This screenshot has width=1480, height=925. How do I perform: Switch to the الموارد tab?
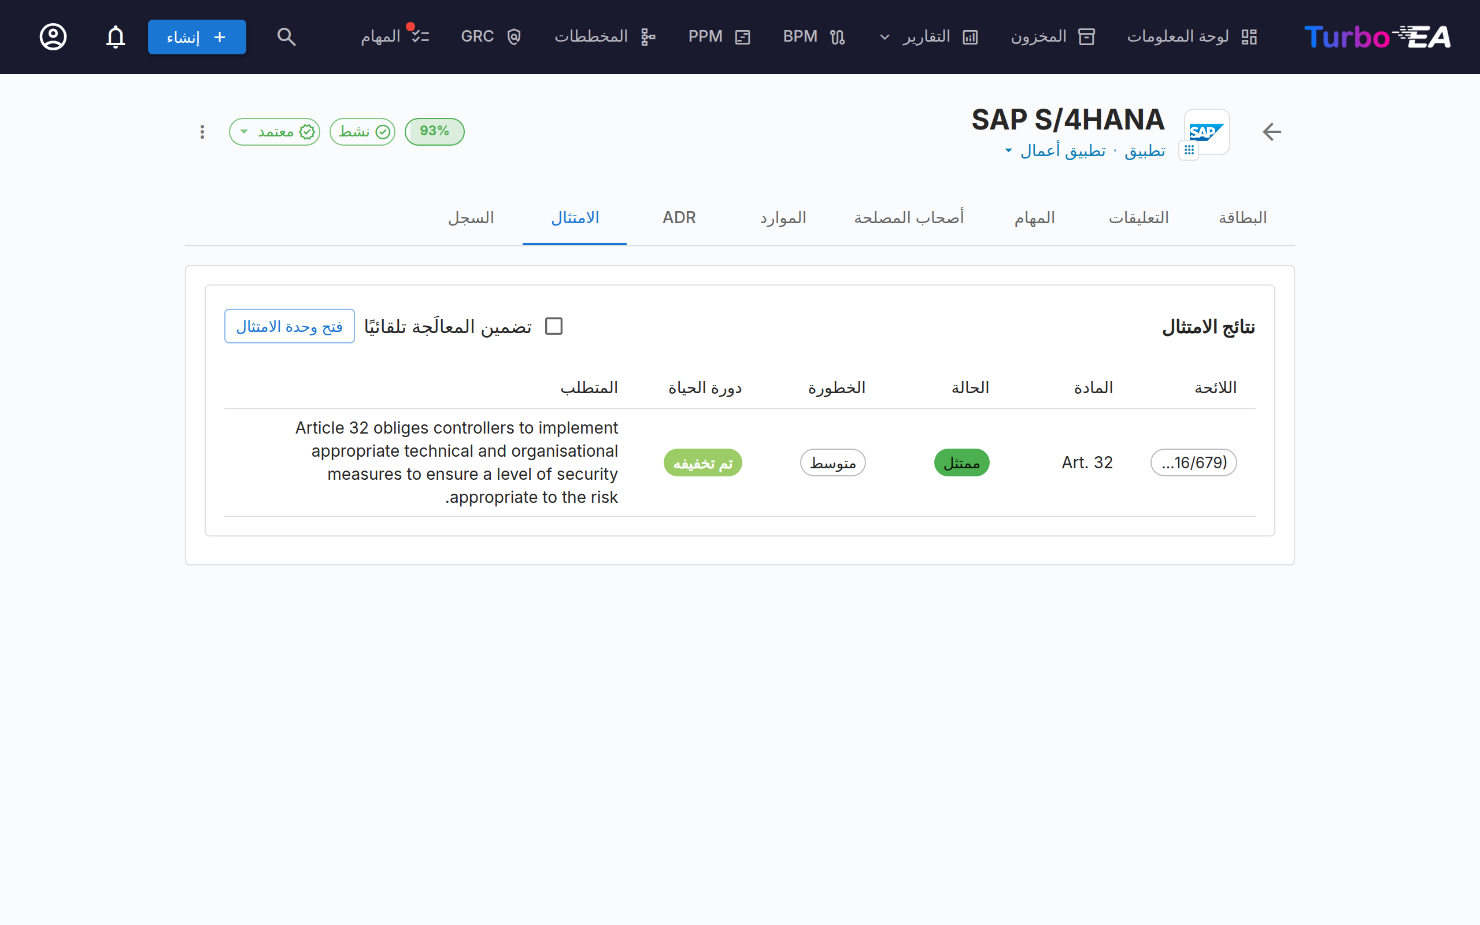pos(783,218)
